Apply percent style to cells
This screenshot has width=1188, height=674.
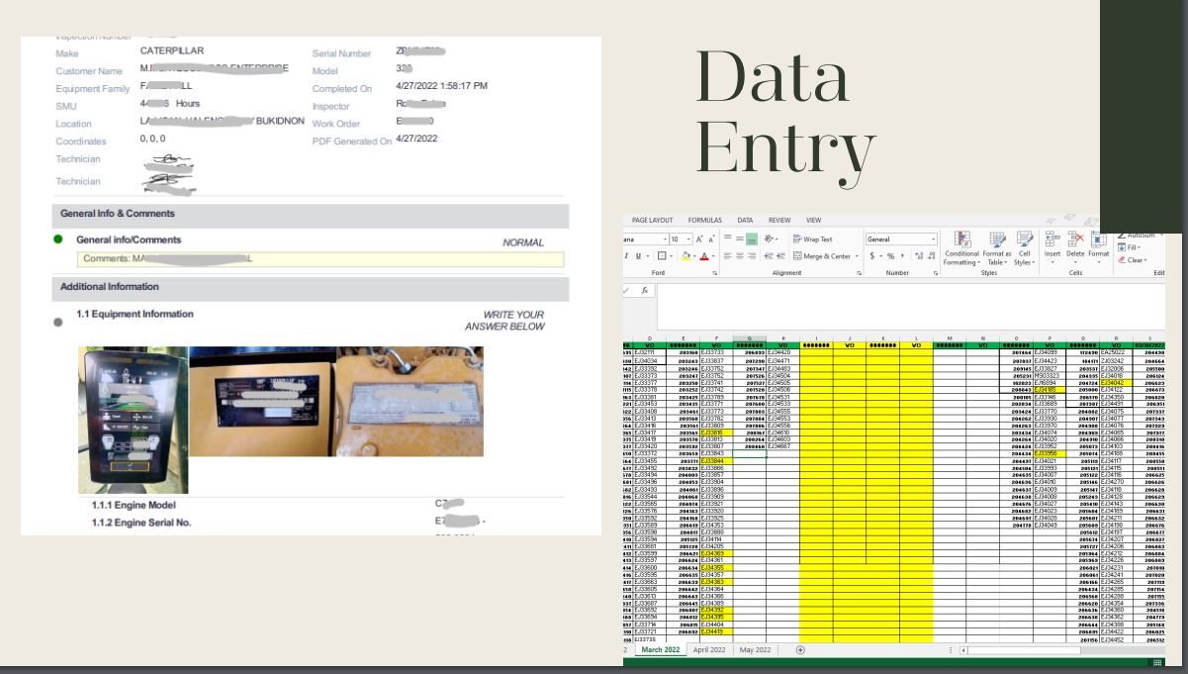(x=889, y=255)
